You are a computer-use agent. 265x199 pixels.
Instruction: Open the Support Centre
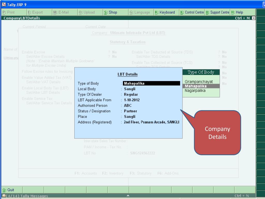217,12
